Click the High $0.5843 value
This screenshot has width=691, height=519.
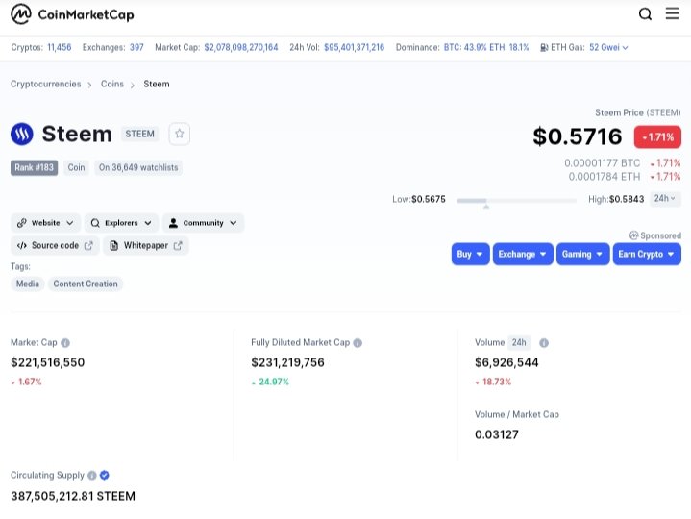(627, 199)
